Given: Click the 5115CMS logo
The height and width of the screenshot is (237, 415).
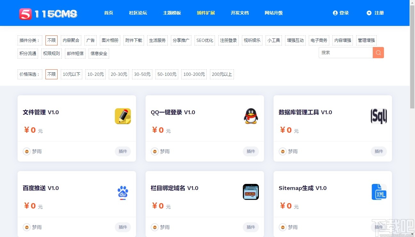Looking at the screenshot, I should (x=48, y=14).
